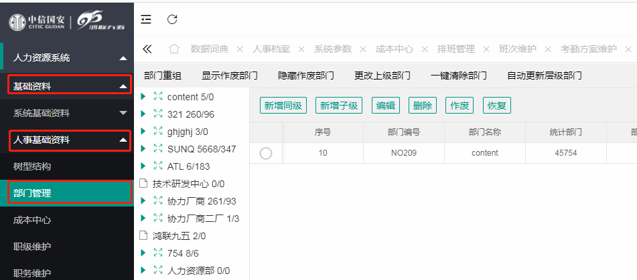Expand the ATL 6/183 tree node arrow
Viewport: 637px width, 280px height.
pyautogui.click(x=143, y=166)
